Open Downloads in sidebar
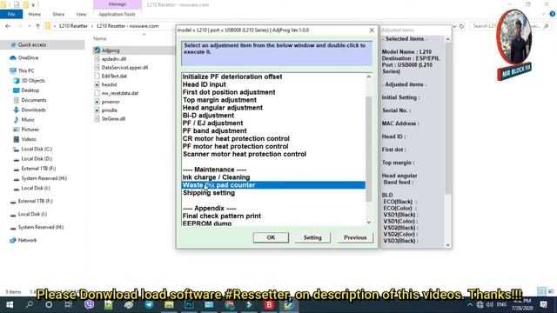This screenshot has width=557, height=313. pos(33,110)
